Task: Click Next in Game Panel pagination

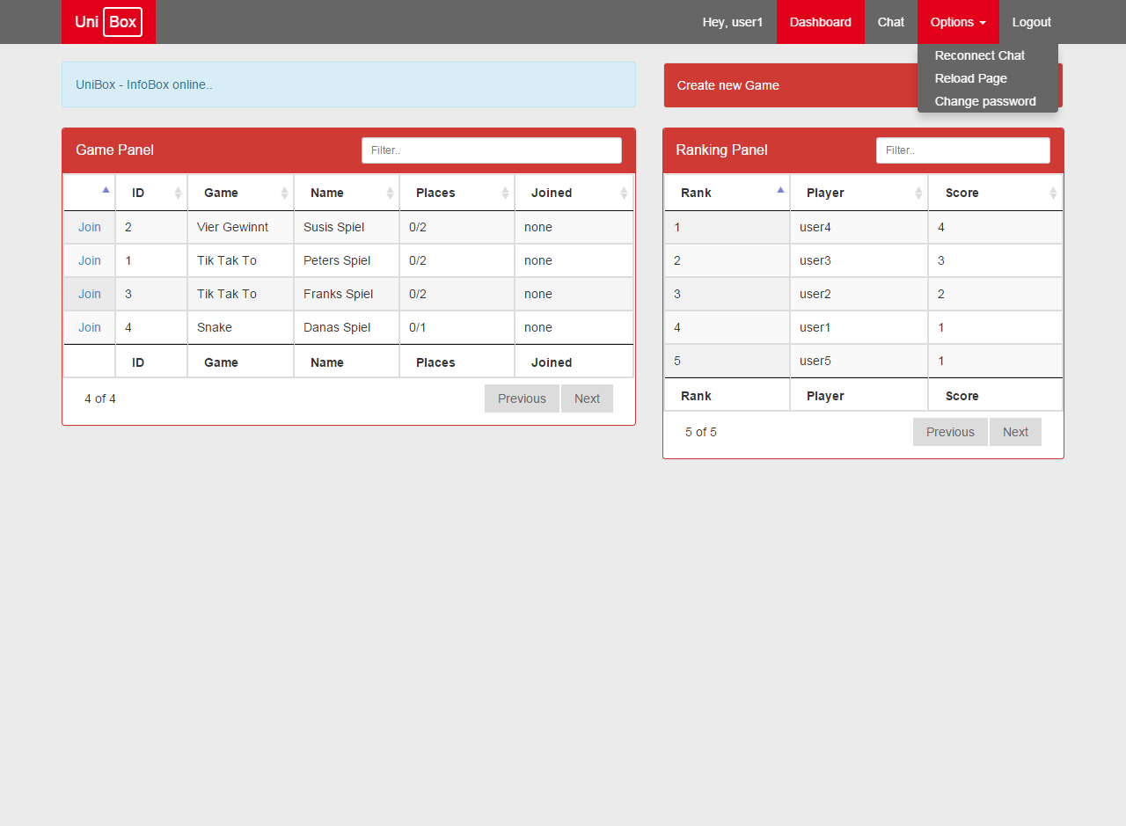Action: 587,398
